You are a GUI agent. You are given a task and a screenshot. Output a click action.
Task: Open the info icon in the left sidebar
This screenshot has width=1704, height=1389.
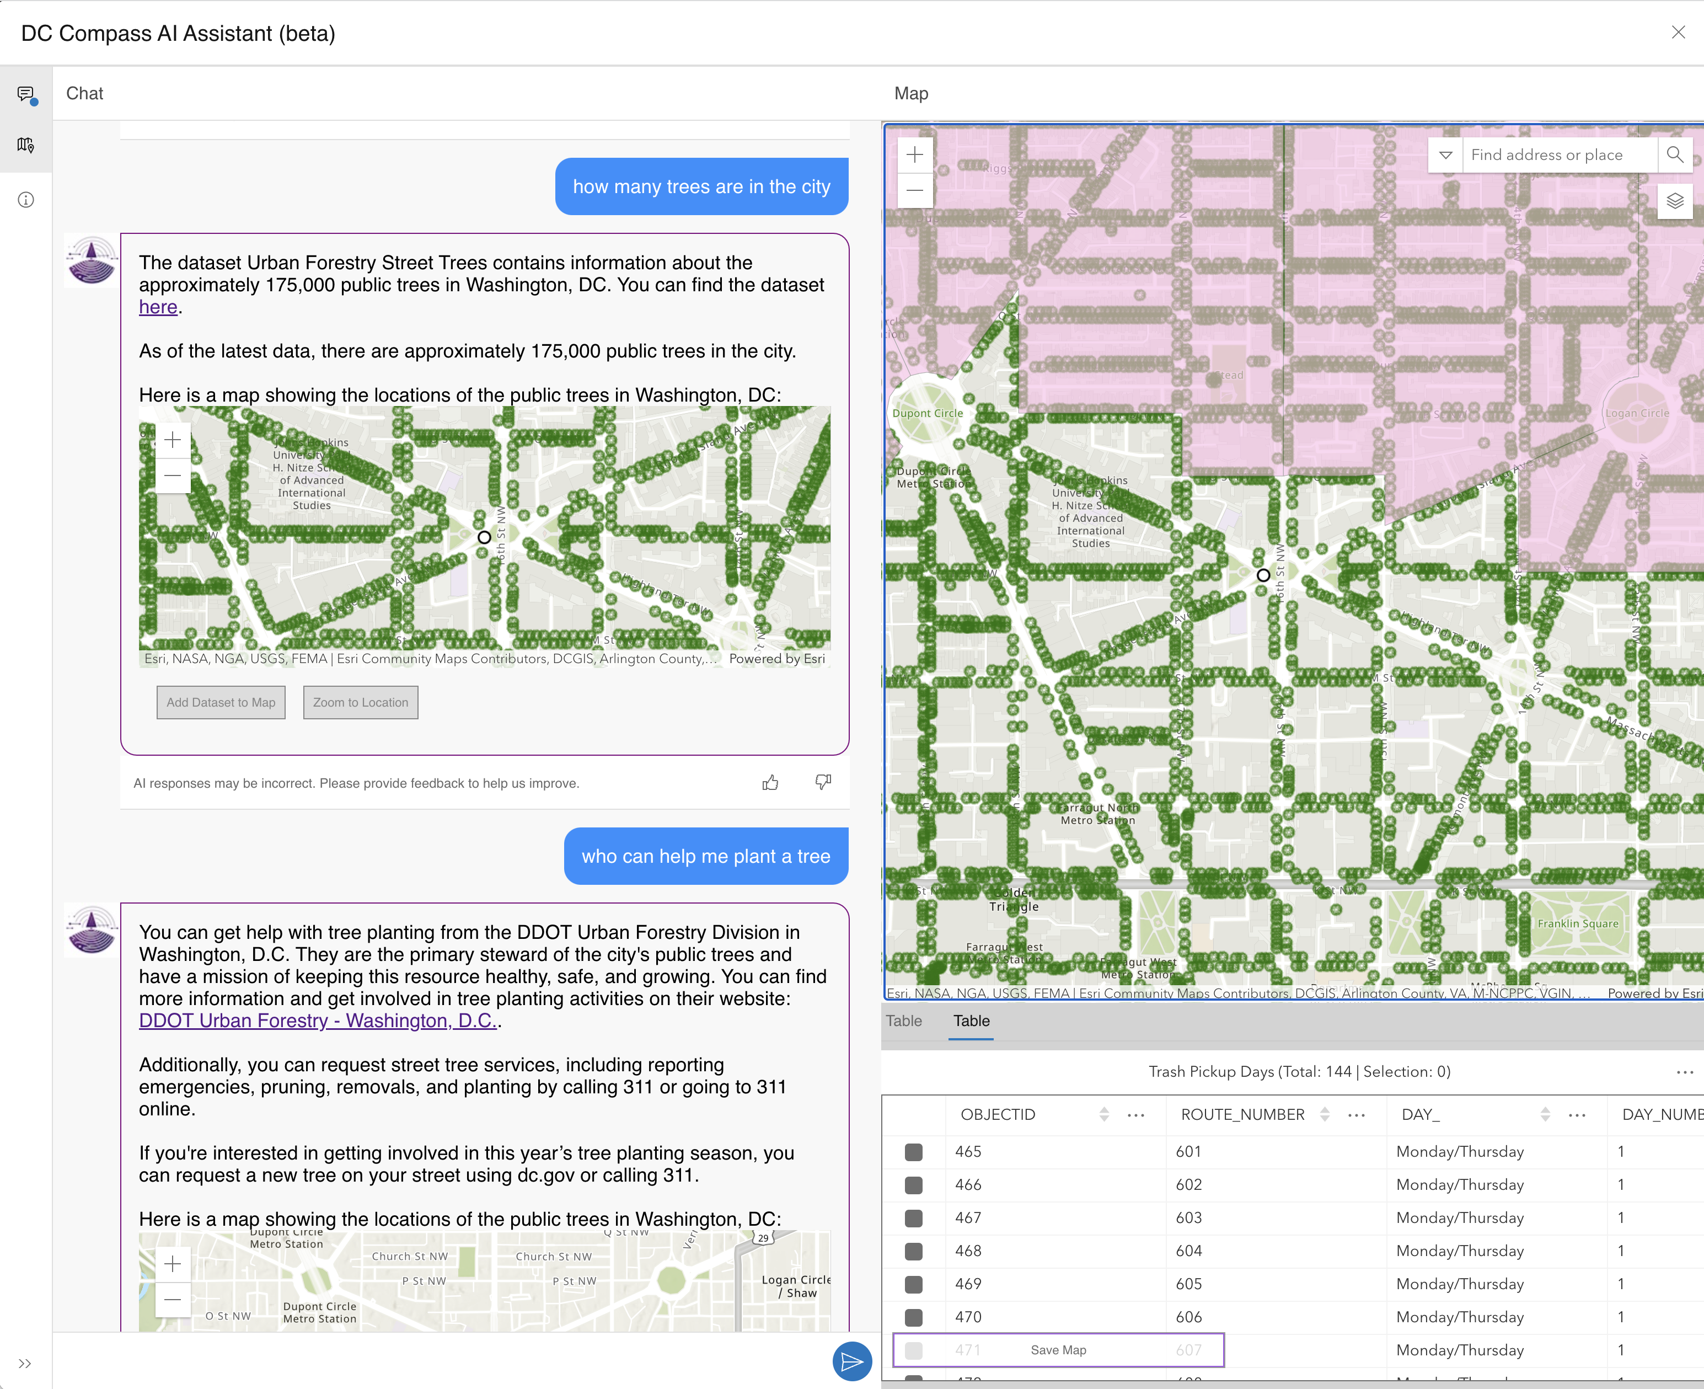pyautogui.click(x=25, y=199)
